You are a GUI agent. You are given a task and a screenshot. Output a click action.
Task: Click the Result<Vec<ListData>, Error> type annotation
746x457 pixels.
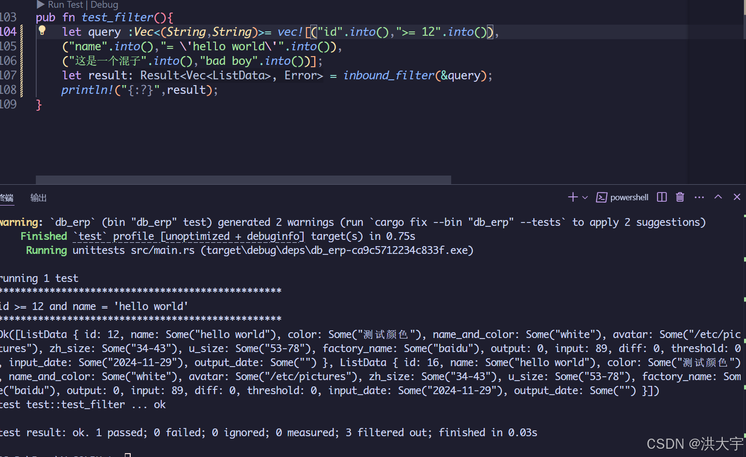coord(231,75)
